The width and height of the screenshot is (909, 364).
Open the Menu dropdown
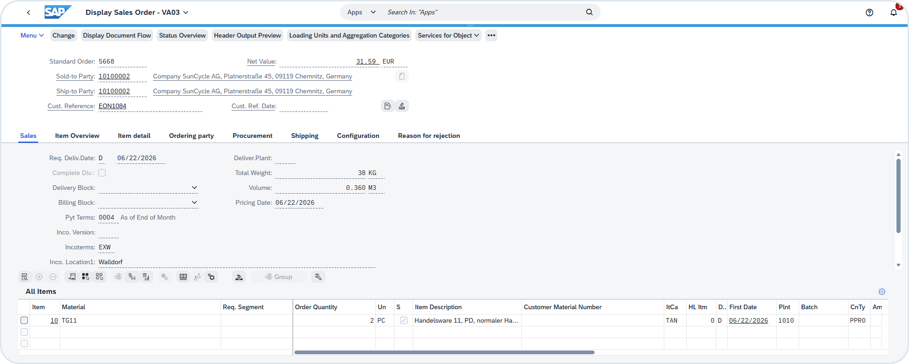click(x=32, y=35)
